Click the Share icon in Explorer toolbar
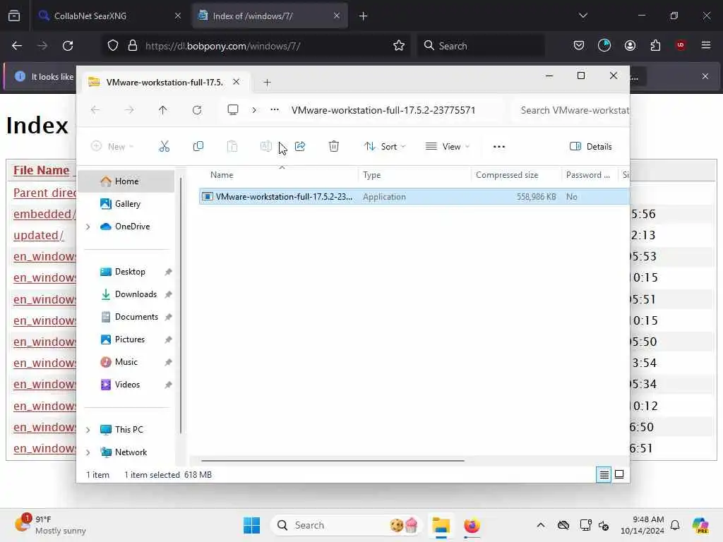This screenshot has width=723, height=542. pos(300,147)
